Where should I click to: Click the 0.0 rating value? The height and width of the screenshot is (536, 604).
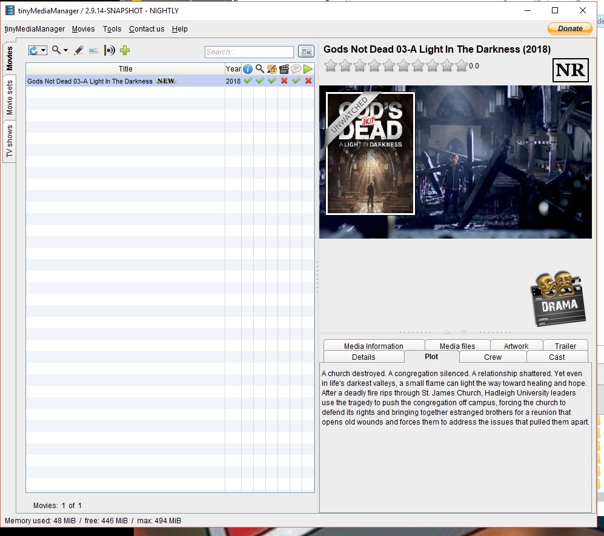coord(474,66)
